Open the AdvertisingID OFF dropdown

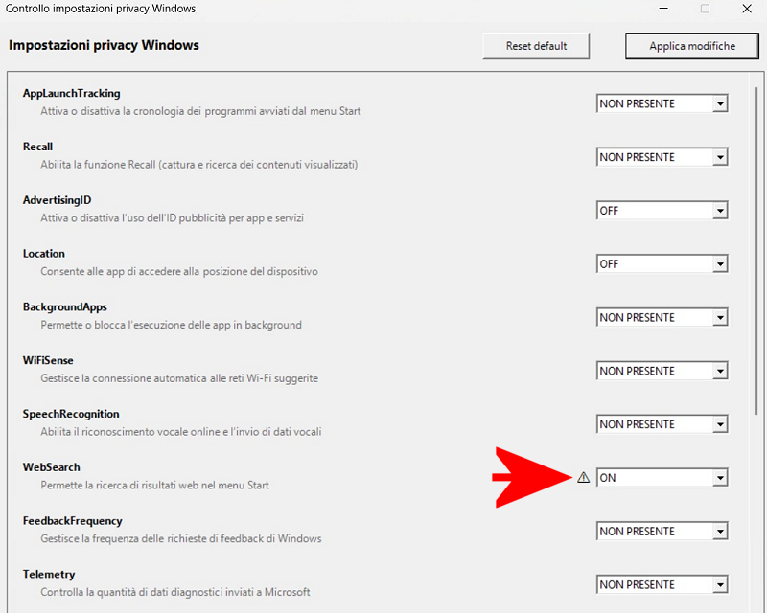tap(662, 211)
